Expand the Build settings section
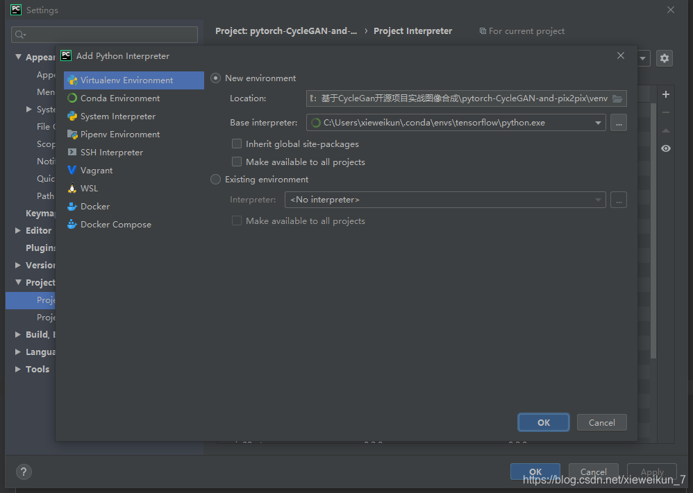 17,334
